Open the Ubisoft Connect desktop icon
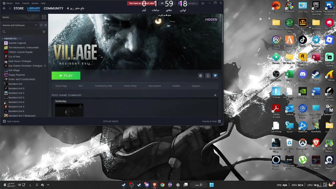The width and height of the screenshot is (336, 189). click(276, 42)
